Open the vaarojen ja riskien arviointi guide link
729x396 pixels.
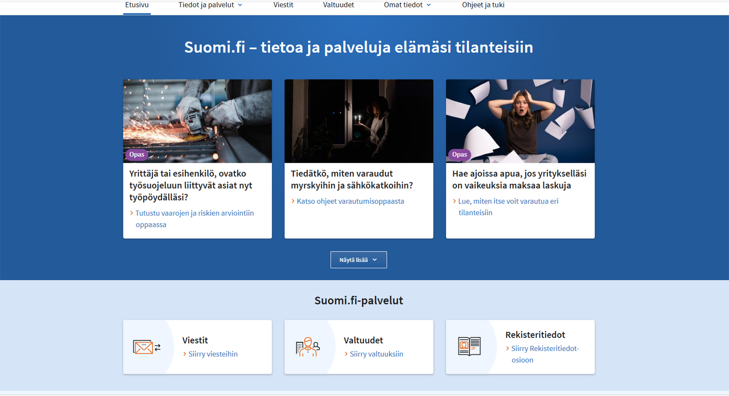tap(194, 219)
